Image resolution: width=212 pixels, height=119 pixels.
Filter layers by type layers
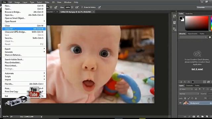(204, 89)
